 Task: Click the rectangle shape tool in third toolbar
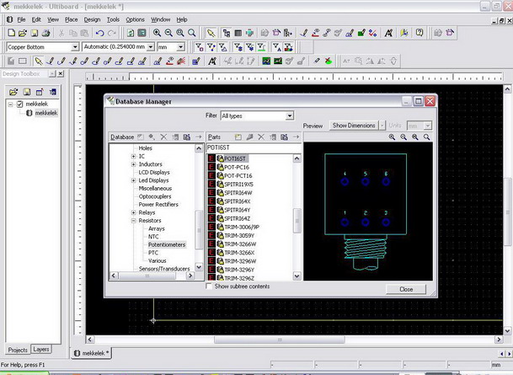tap(23, 62)
